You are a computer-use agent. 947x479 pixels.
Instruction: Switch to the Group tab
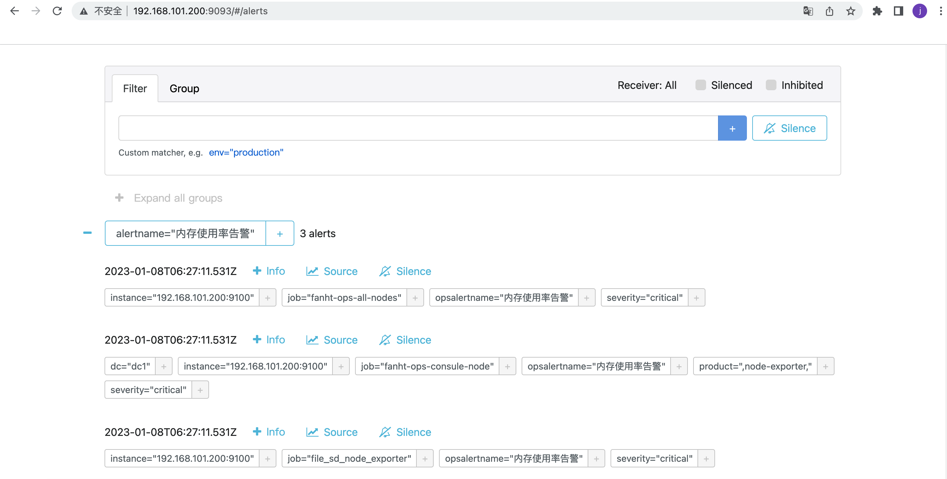[184, 88]
